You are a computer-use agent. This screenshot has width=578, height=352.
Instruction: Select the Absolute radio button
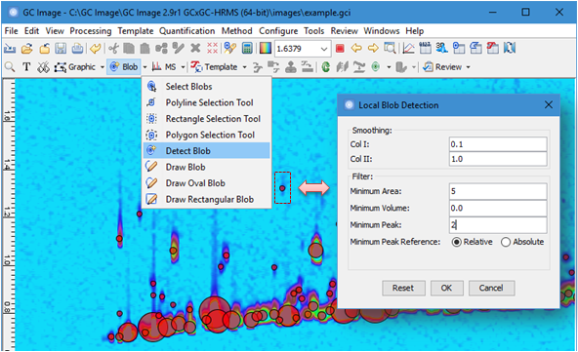coord(506,242)
